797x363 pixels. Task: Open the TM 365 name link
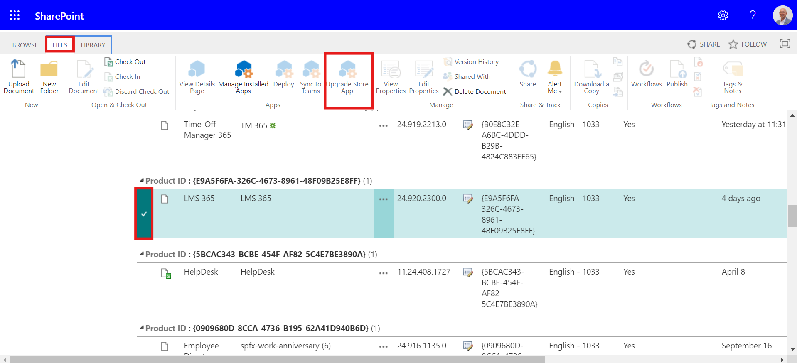click(x=254, y=125)
